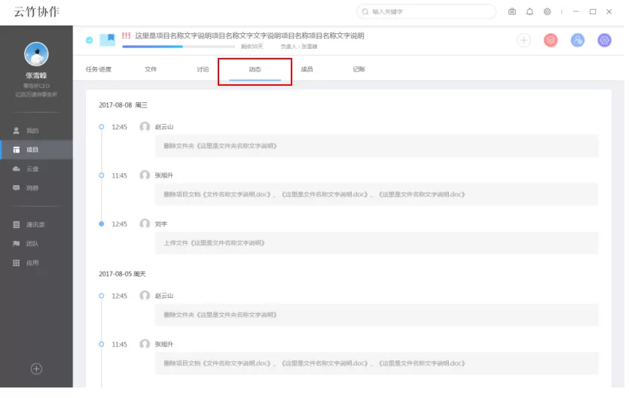
Task: Click the magnifier icon in search box
Action: (365, 11)
